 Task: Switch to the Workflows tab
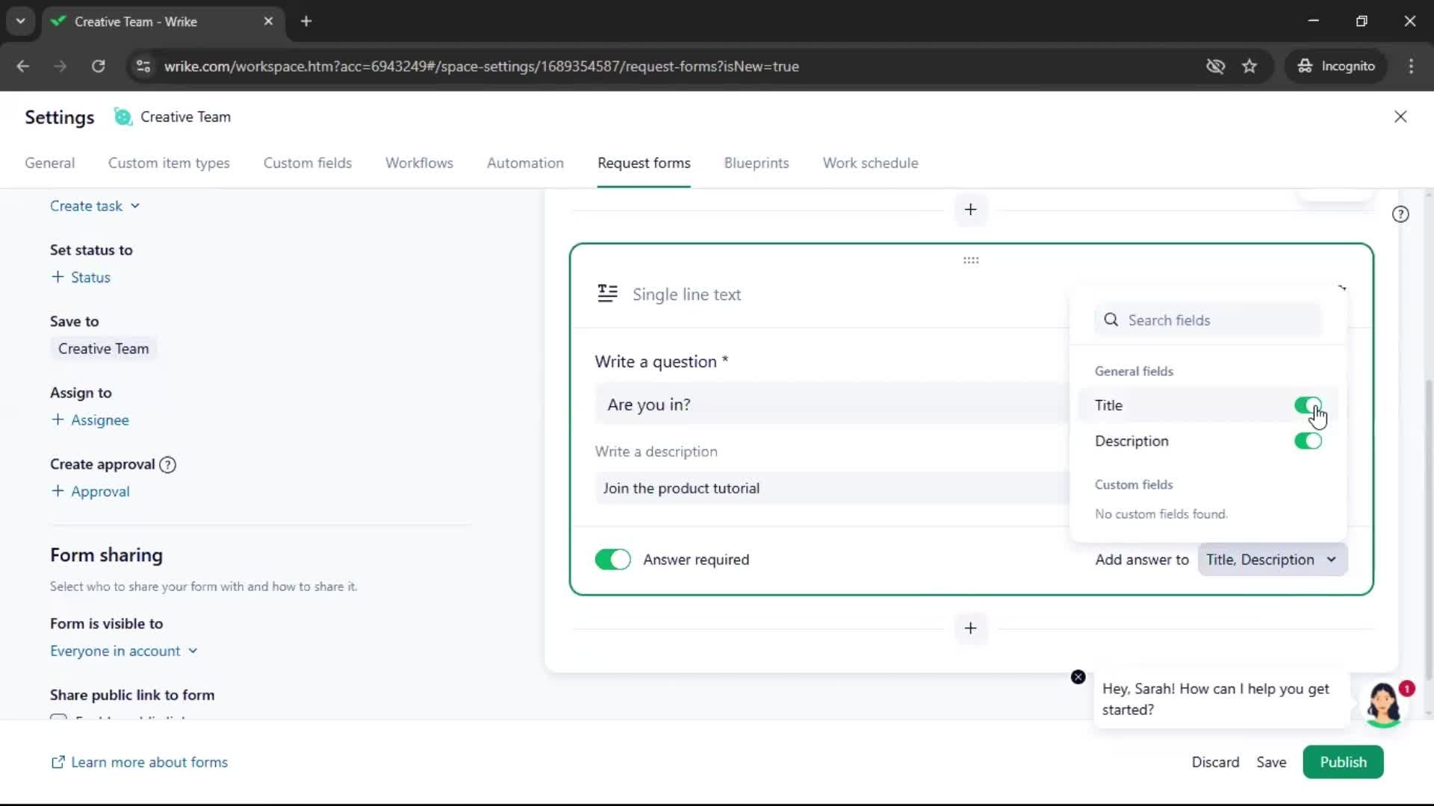pos(419,163)
